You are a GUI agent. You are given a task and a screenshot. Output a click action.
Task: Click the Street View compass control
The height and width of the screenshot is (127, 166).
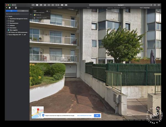[x=158, y=109]
